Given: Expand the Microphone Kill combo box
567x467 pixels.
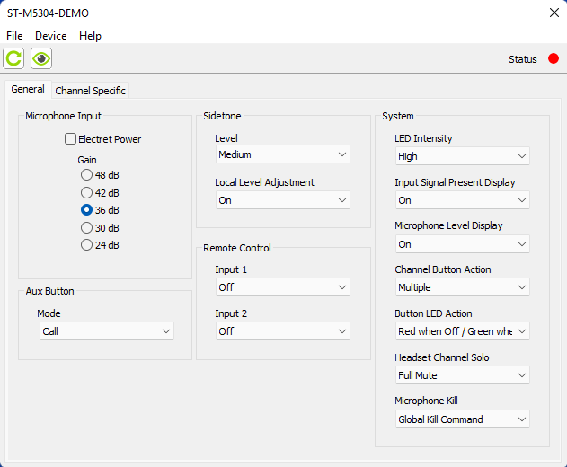Looking at the screenshot, I should coord(462,419).
